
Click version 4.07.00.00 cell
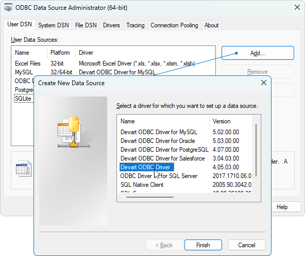(226, 150)
